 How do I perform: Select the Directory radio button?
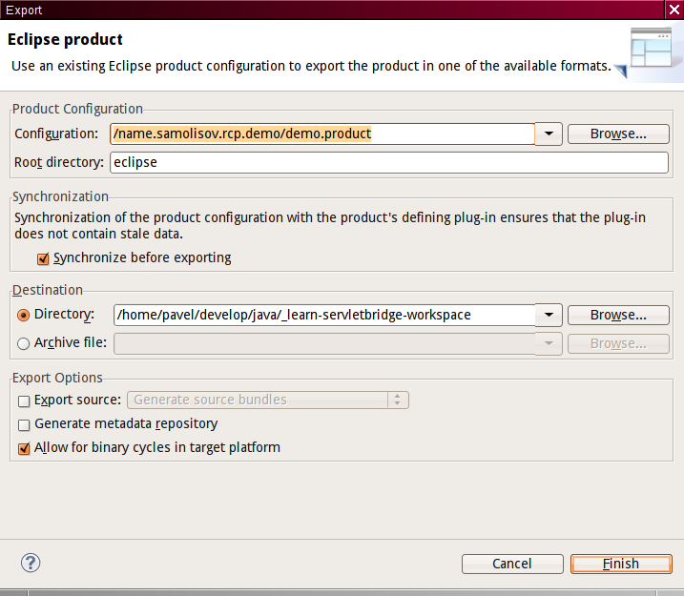[24, 315]
